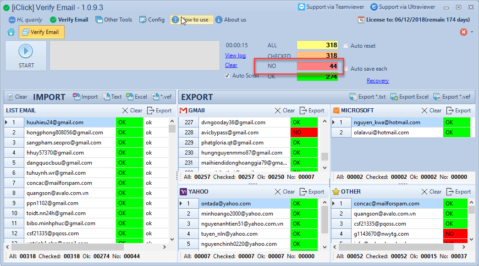Open dropdown arrow beside red close icon
Screen dimensions: 479x266
pyautogui.click(x=472, y=32)
